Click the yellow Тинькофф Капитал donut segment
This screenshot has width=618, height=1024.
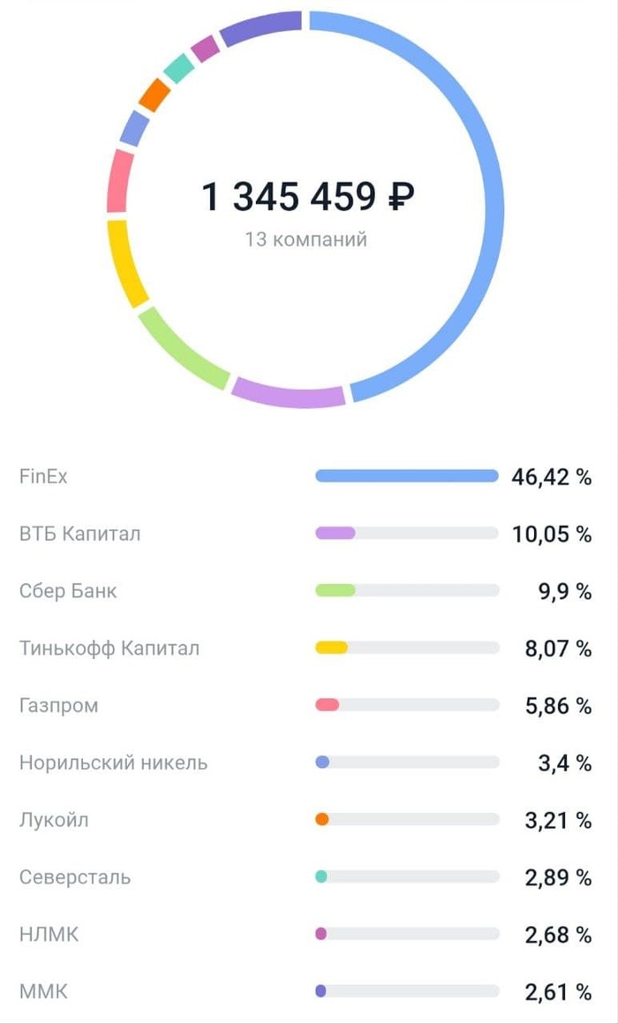tap(125, 262)
